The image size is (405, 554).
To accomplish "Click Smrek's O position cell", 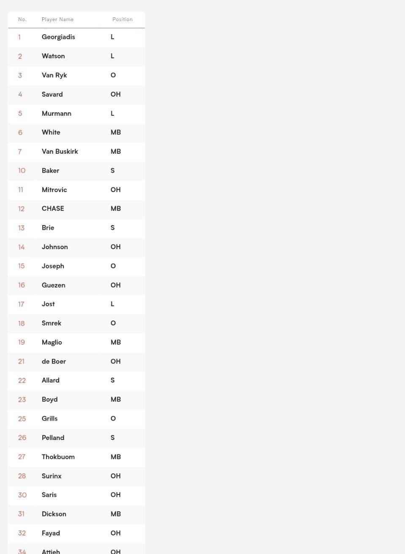I will (113, 323).
